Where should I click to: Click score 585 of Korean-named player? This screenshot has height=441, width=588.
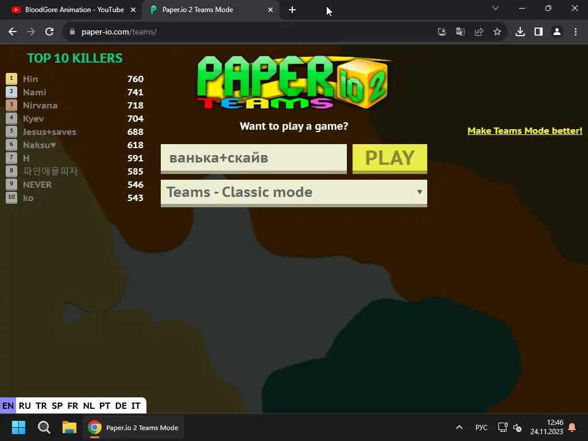(136, 171)
